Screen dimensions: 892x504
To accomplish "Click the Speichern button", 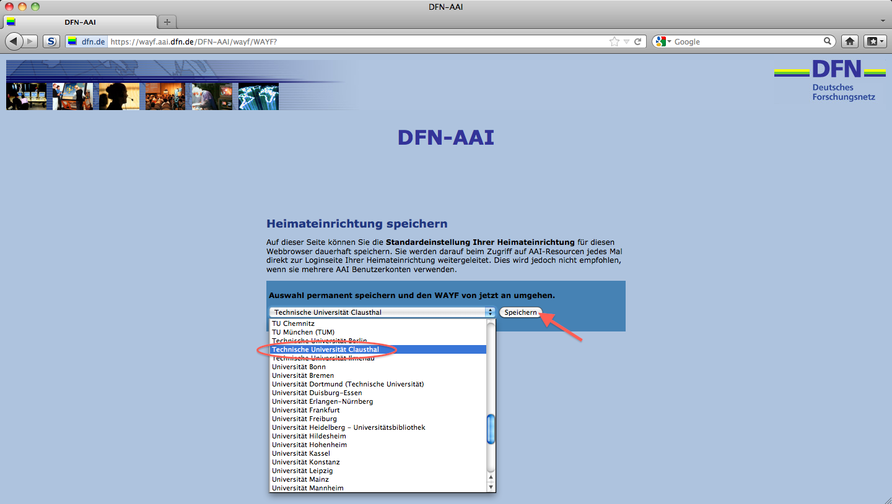I will pos(520,312).
